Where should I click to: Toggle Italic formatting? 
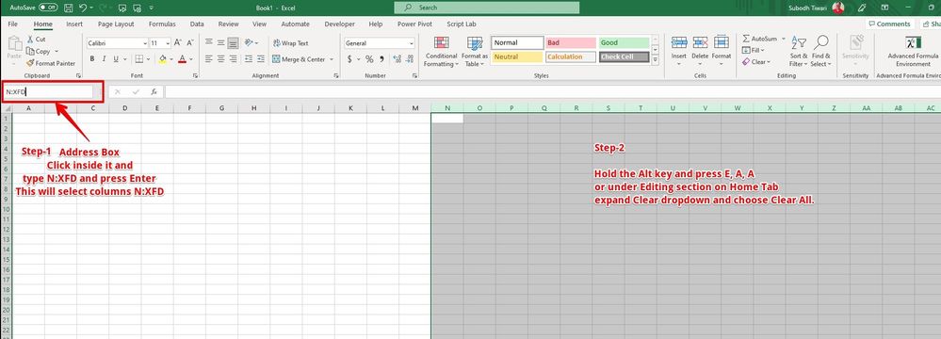104,58
